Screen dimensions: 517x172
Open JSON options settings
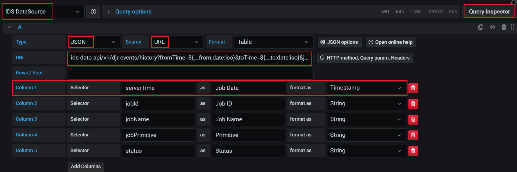point(339,42)
